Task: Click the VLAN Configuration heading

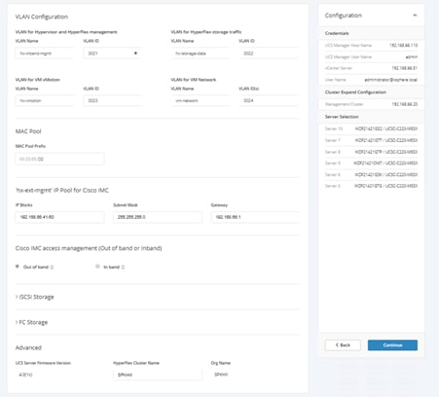Action: point(42,17)
